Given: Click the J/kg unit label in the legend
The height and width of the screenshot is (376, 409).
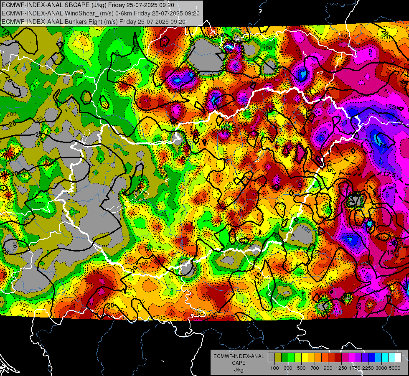Looking at the screenshot, I should click(x=239, y=370).
